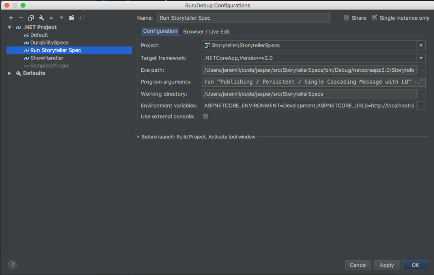Screen dimensions: 434x275
Task: Click the plus icon to add configuration
Action: coord(11,18)
